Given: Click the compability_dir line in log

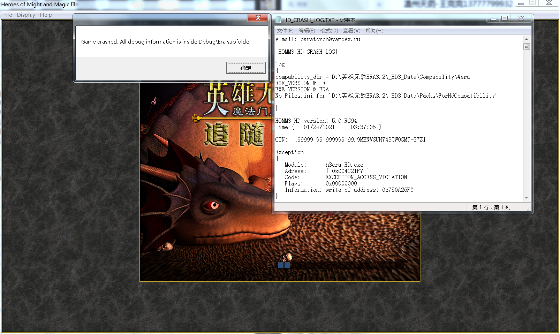Looking at the screenshot, I should 372,77.
